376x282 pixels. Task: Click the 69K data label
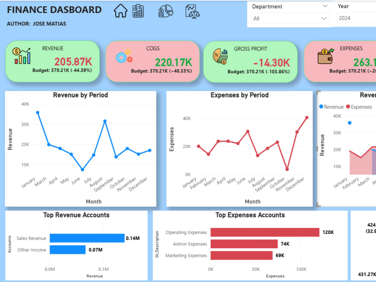click(280, 255)
